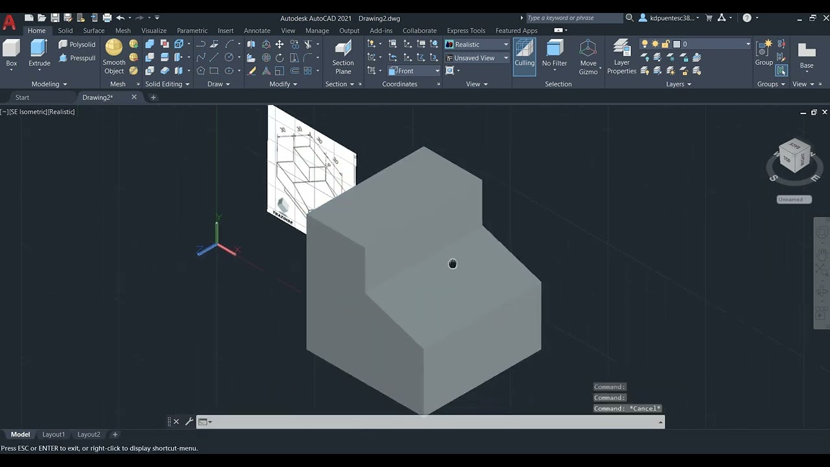Screen dimensions: 830x467
Task: Expand the Modify panel
Action: click(x=283, y=84)
